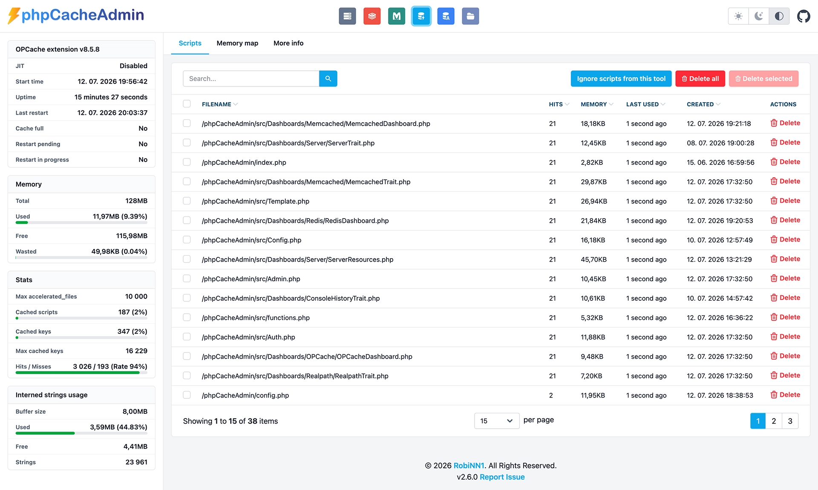818x490 pixels.
Task: Switch to light theme sun icon
Action: tap(738, 16)
